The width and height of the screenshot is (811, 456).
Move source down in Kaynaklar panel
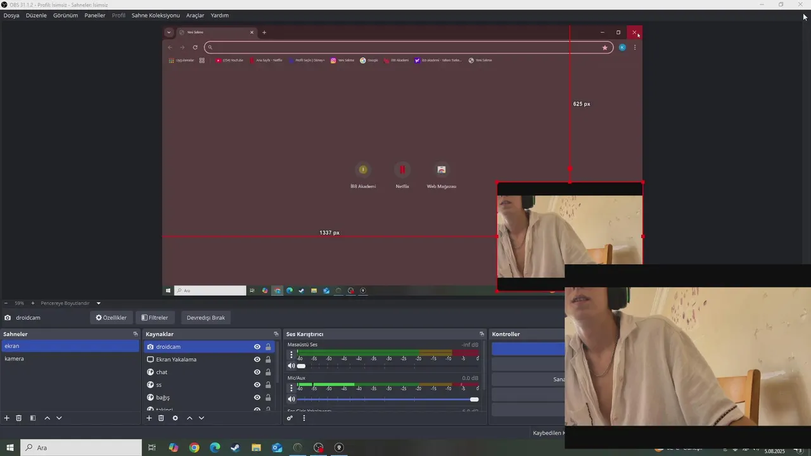click(x=201, y=418)
